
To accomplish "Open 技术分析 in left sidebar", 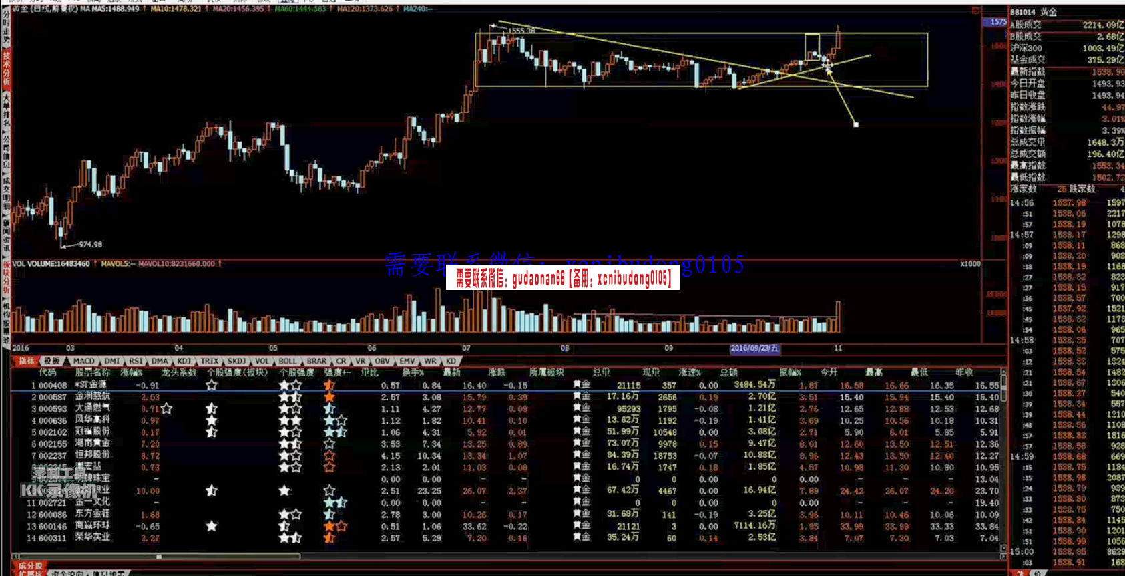I will [6, 69].
